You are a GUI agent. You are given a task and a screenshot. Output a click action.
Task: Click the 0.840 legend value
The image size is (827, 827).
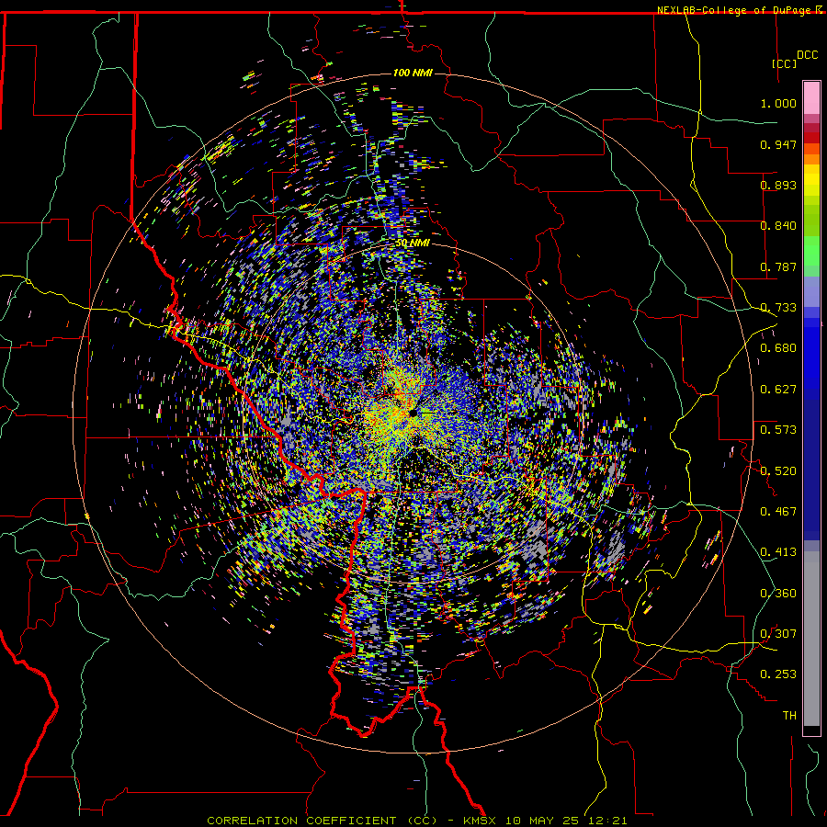pyautogui.click(x=778, y=226)
